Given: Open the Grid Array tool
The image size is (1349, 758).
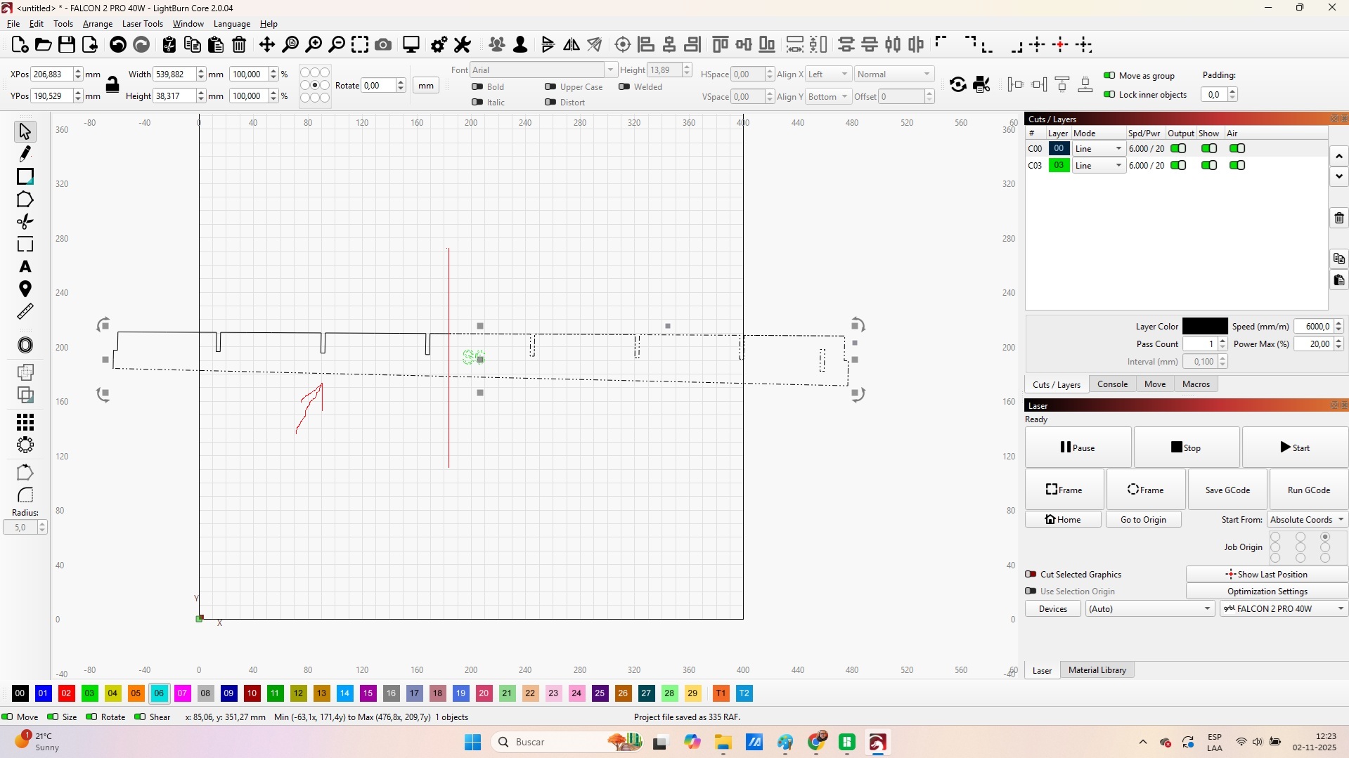Looking at the screenshot, I should pyautogui.click(x=25, y=422).
